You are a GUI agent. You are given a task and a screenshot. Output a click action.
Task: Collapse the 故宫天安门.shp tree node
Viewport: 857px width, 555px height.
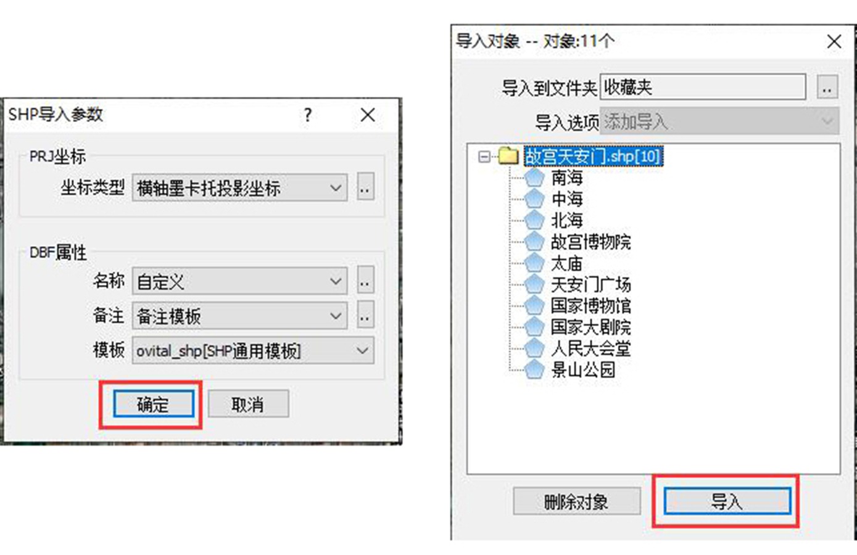point(484,157)
